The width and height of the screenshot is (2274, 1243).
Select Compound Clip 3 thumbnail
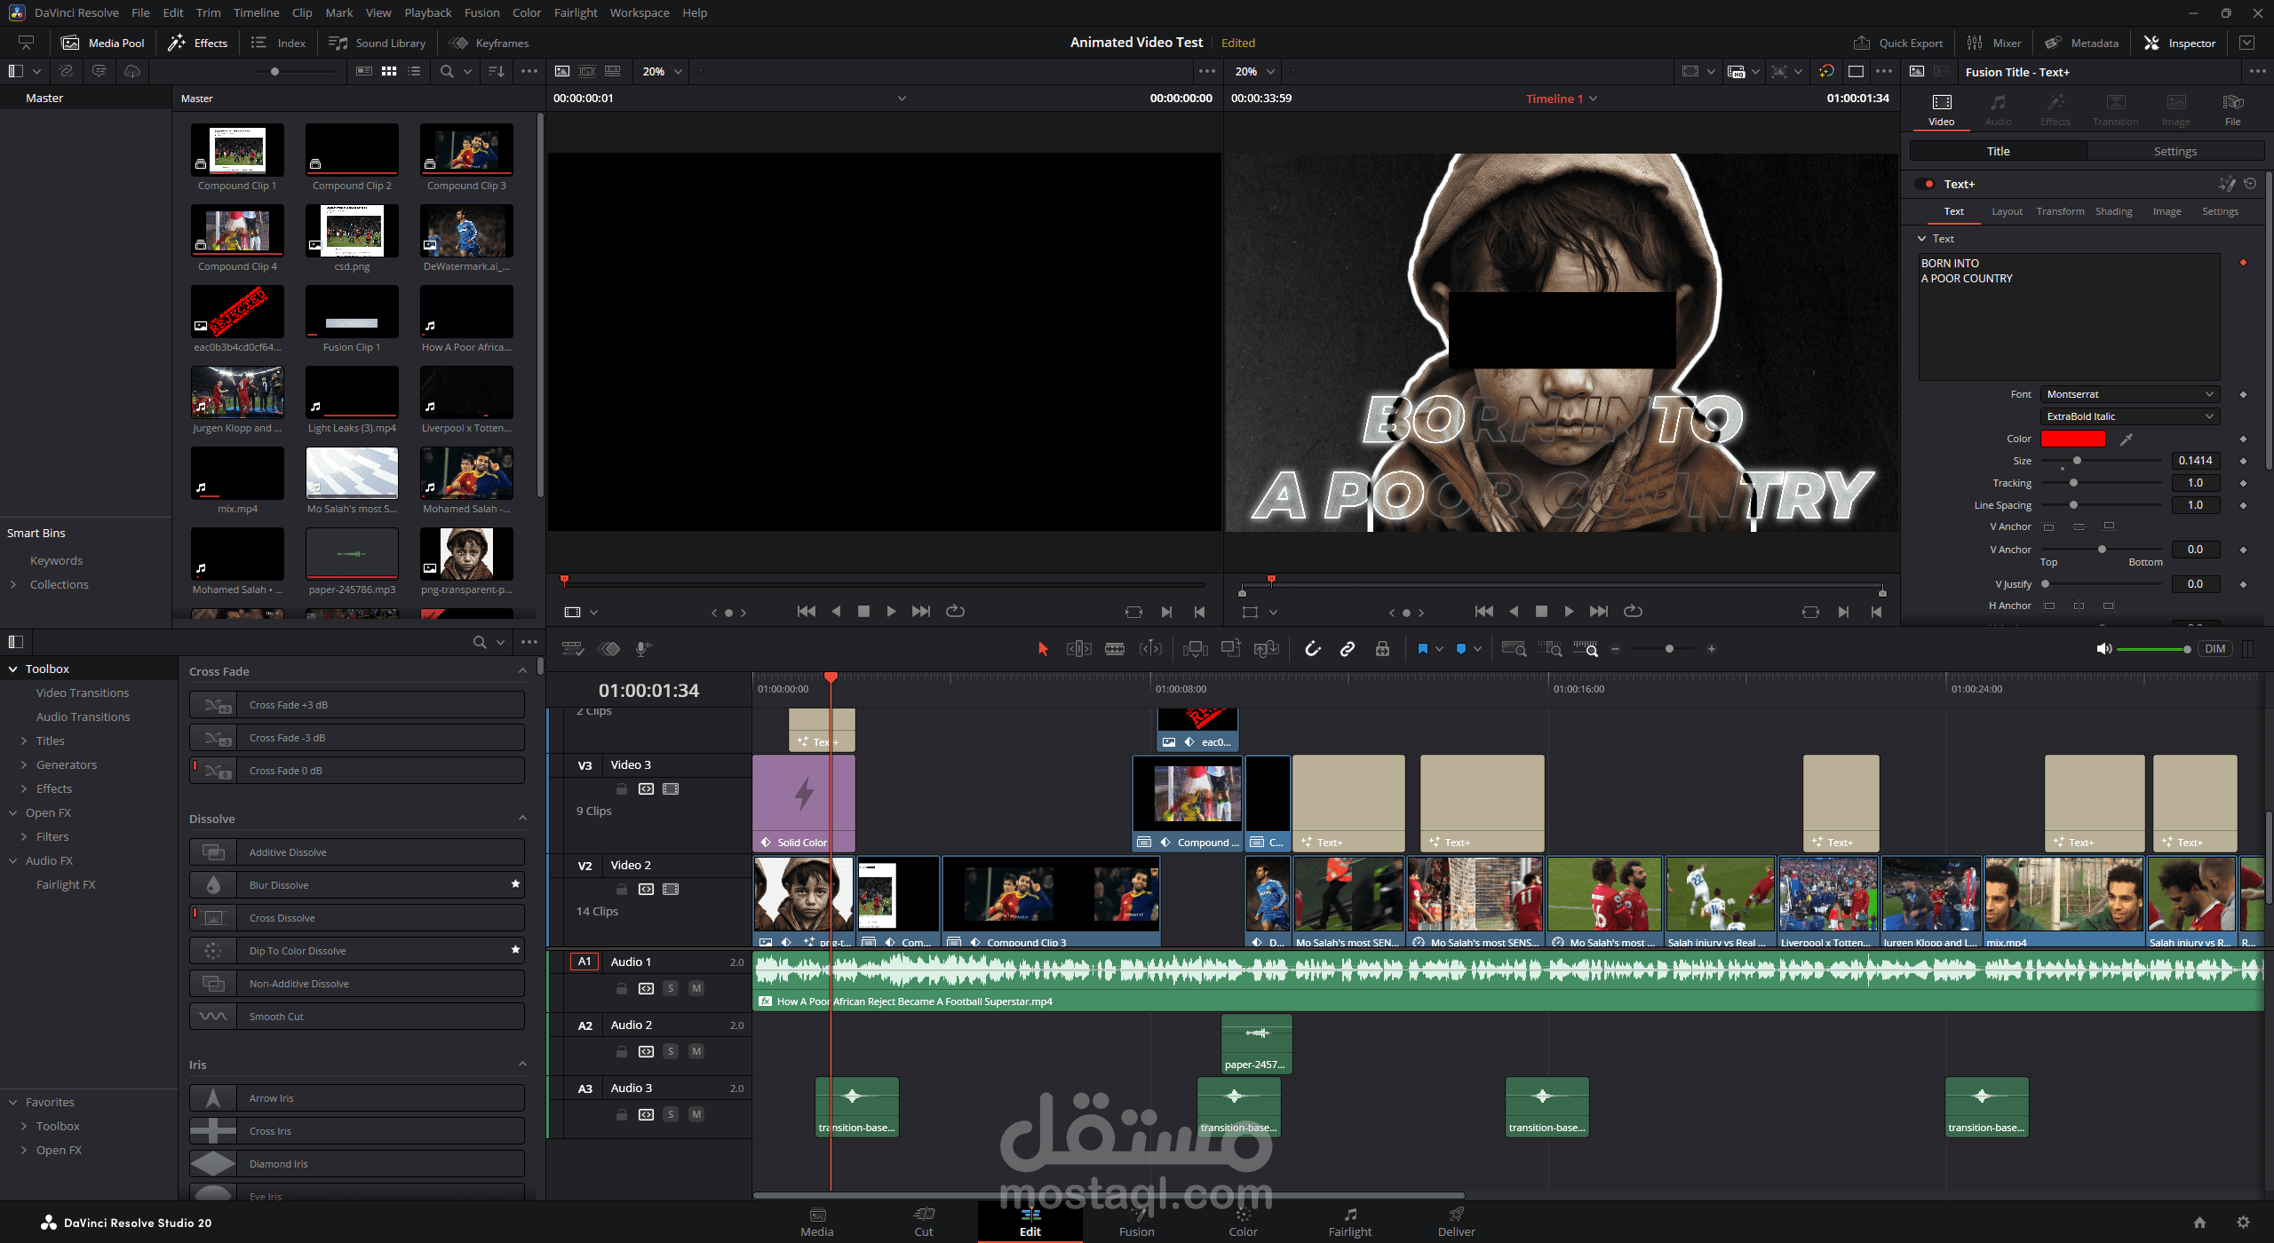click(x=466, y=149)
